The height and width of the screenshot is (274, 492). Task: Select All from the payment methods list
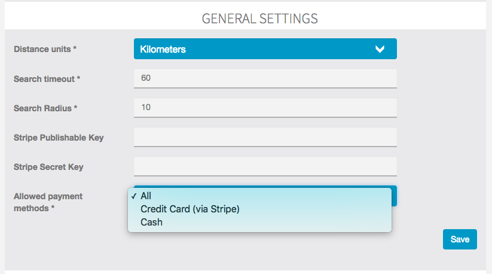146,196
